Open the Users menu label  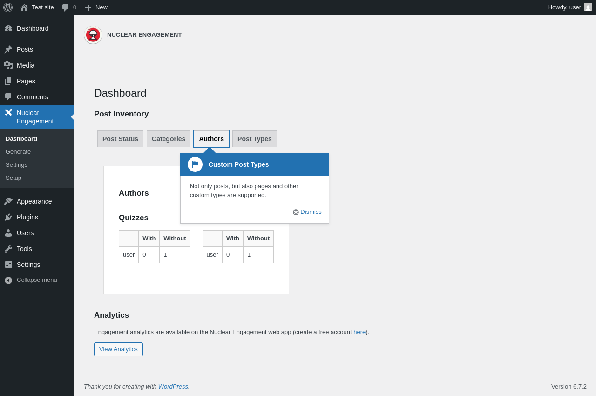25,233
